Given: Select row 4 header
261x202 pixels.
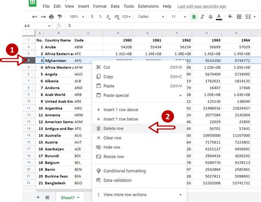Looking at the screenshot, I should click(29, 61).
